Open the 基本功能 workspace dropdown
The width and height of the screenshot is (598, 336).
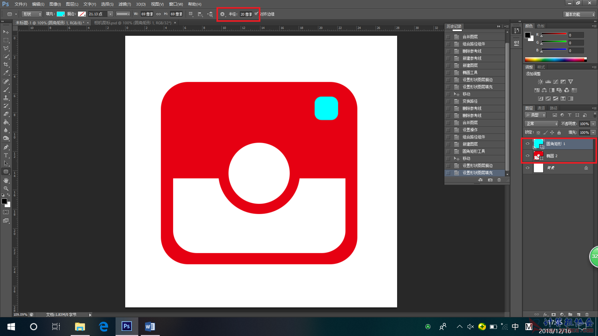click(x=580, y=14)
